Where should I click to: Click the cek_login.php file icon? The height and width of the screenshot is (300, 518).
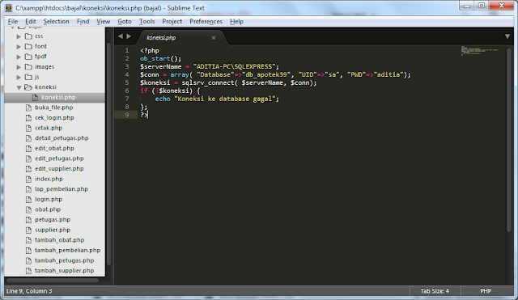(x=29, y=118)
